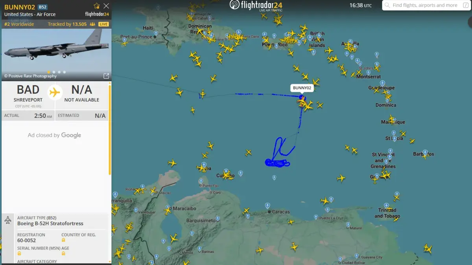Show the fourth aircraft photo via dot

[x=64, y=72]
